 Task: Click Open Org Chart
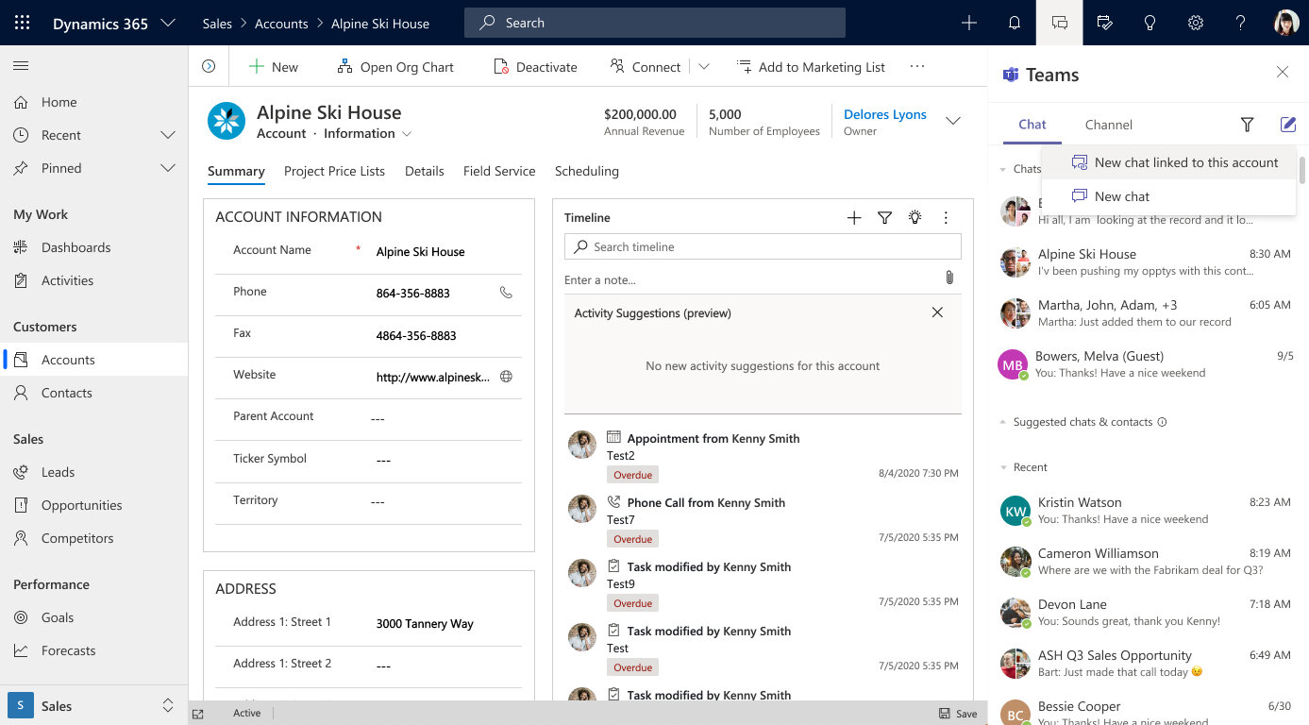click(395, 67)
